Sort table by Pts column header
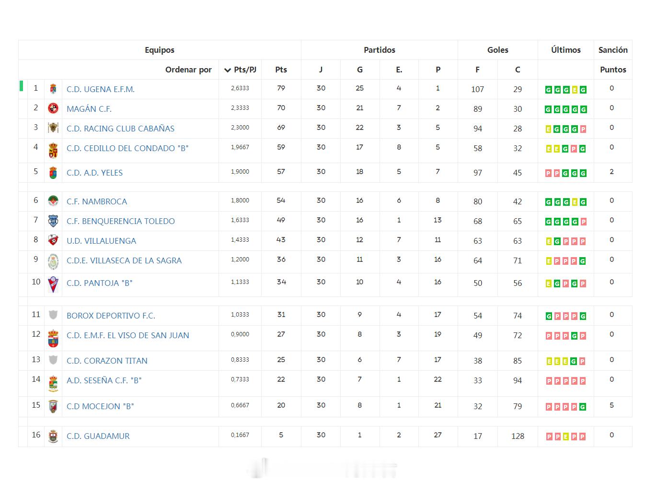This screenshot has height=484, width=645. (281, 70)
